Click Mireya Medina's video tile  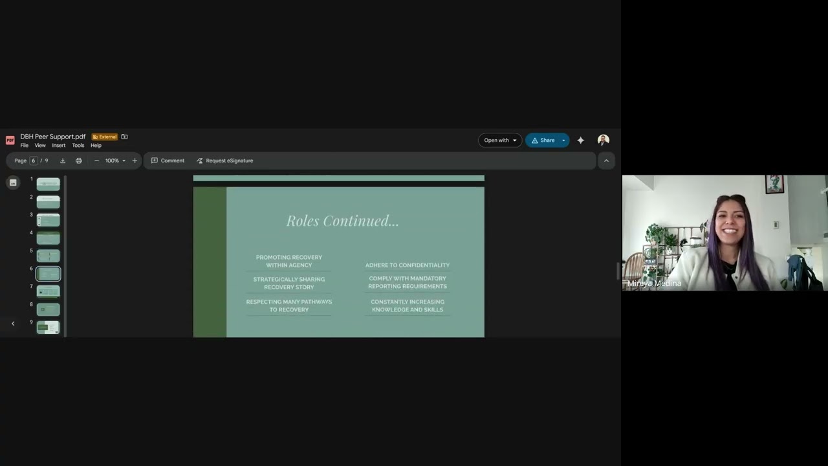coord(725,233)
